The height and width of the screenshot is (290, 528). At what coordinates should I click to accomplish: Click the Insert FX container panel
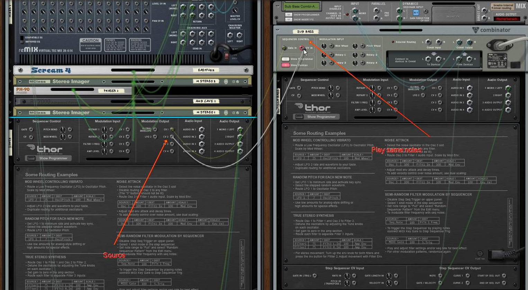pos(453,15)
